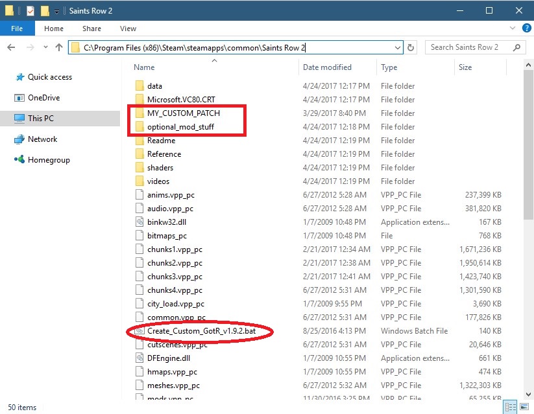Click the address bar path field
This screenshot has width=534, height=414.
click(236, 48)
